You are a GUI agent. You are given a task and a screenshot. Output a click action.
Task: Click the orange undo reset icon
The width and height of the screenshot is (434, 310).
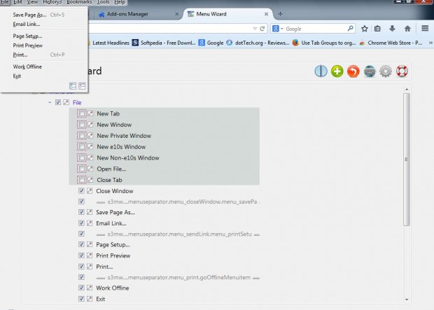point(353,71)
